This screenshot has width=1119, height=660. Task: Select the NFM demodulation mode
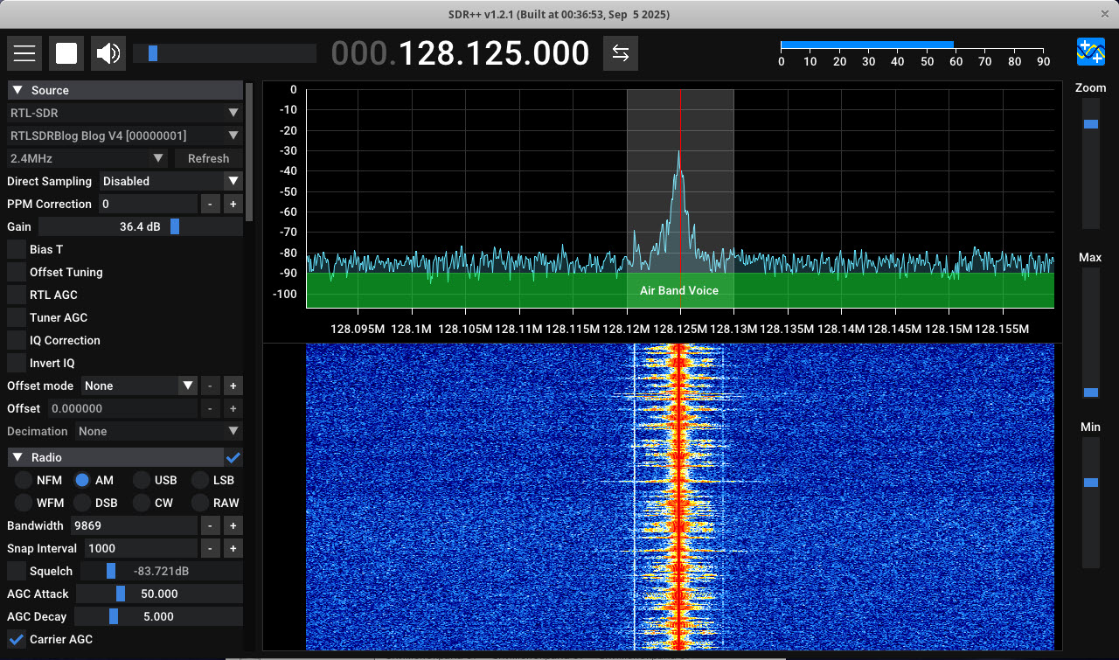(x=24, y=480)
